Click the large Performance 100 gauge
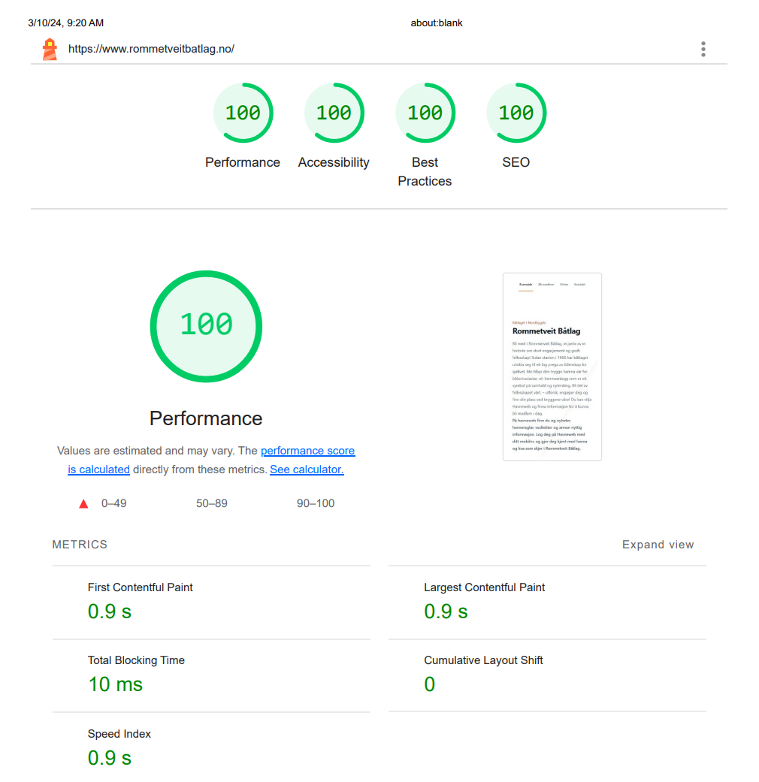 point(206,326)
